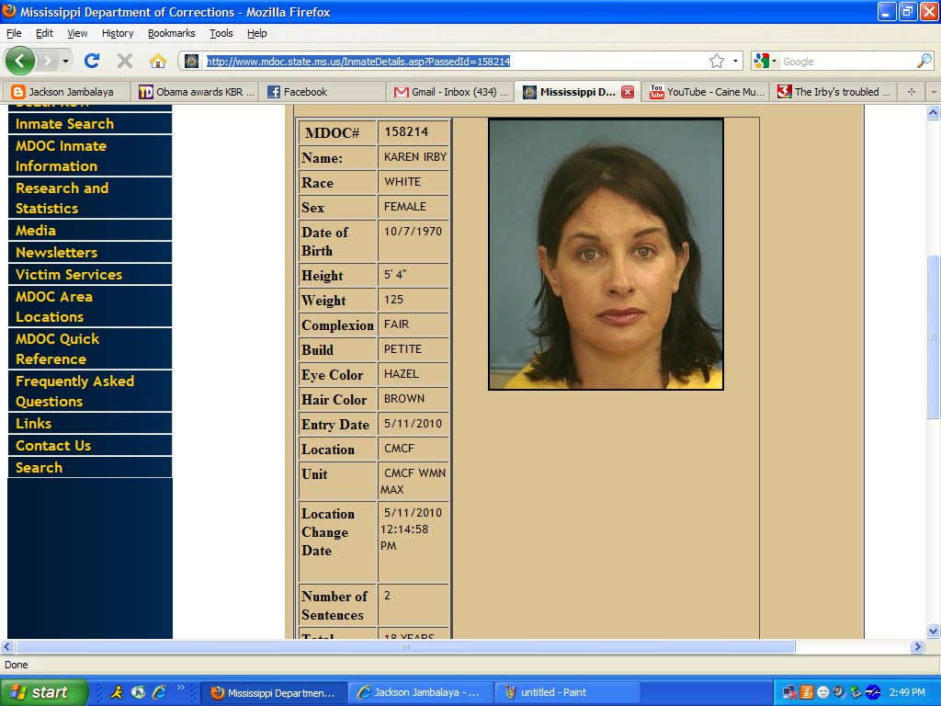Viewport: 941px width, 706px height.
Task: Open a new tab with the plus button
Action: (913, 92)
